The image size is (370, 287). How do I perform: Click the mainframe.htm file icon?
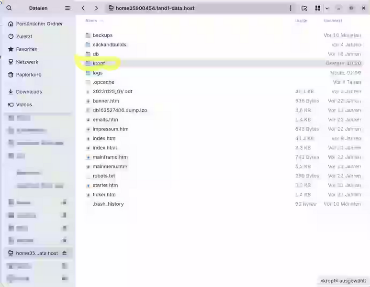(x=88, y=157)
